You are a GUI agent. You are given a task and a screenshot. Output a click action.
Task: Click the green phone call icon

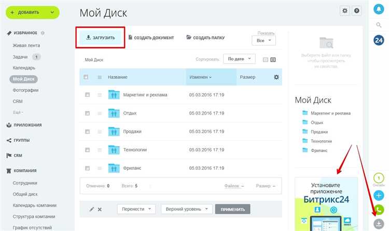(379, 210)
